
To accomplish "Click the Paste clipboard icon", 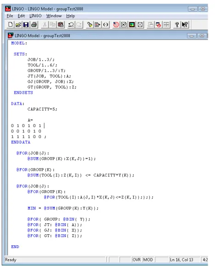I will [x=61, y=25].
